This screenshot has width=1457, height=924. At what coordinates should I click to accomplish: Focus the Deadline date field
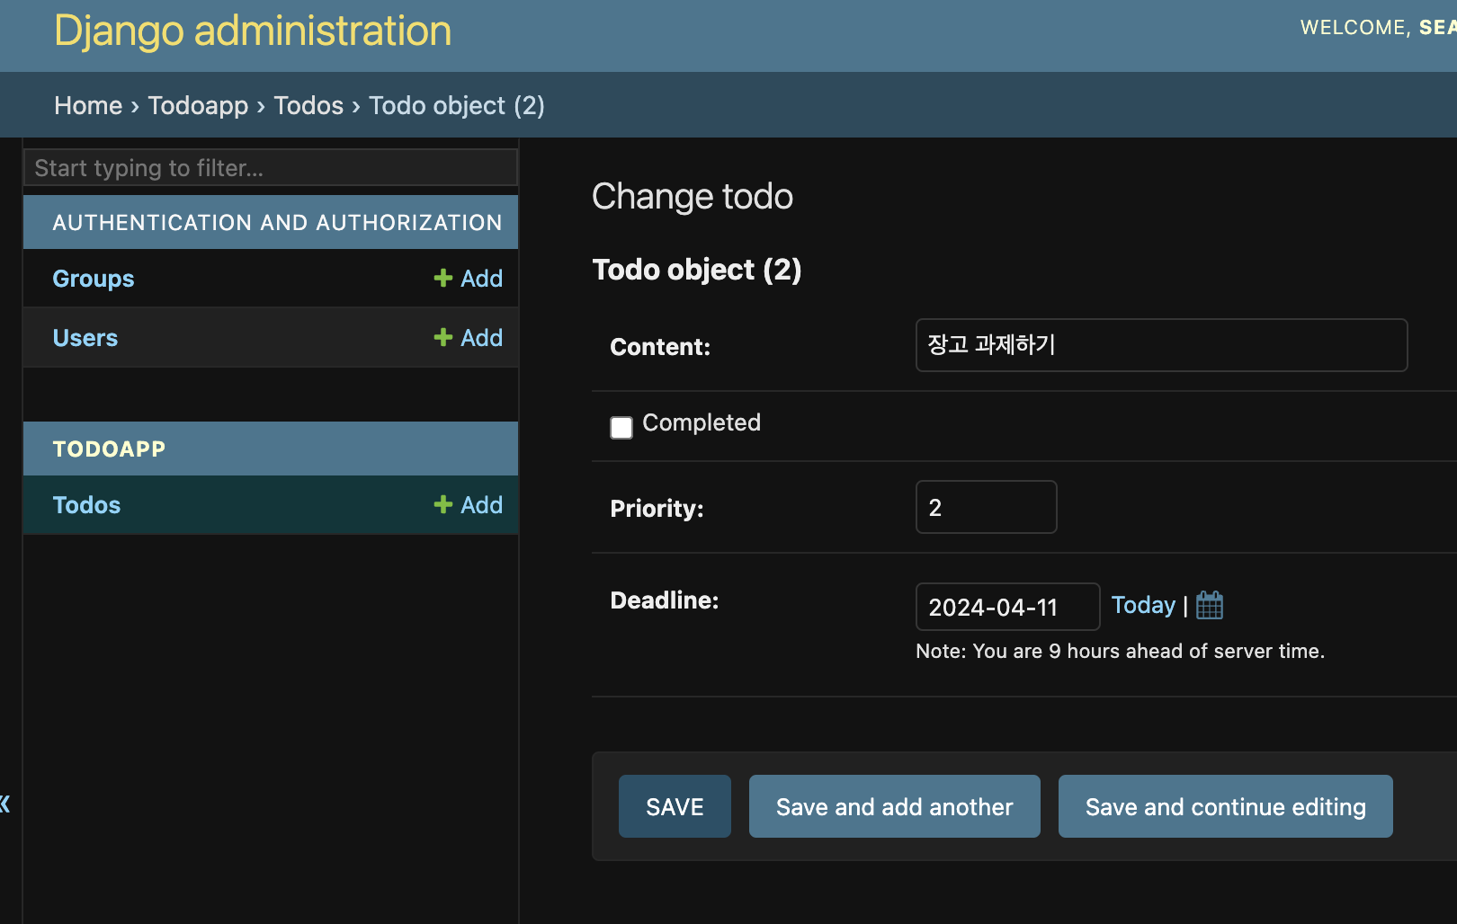click(1008, 607)
